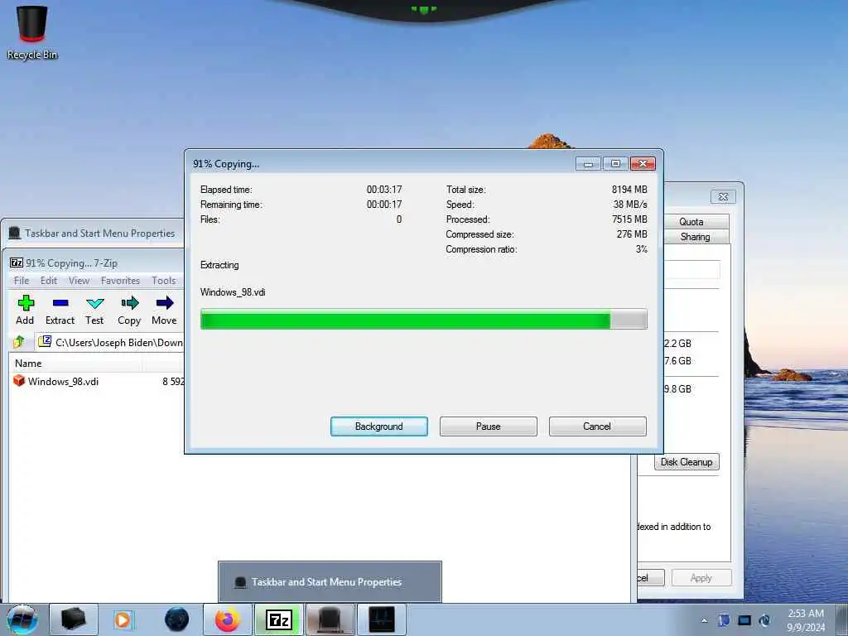Click the 7z icon in 7-Zip title bar

[x=17, y=263]
